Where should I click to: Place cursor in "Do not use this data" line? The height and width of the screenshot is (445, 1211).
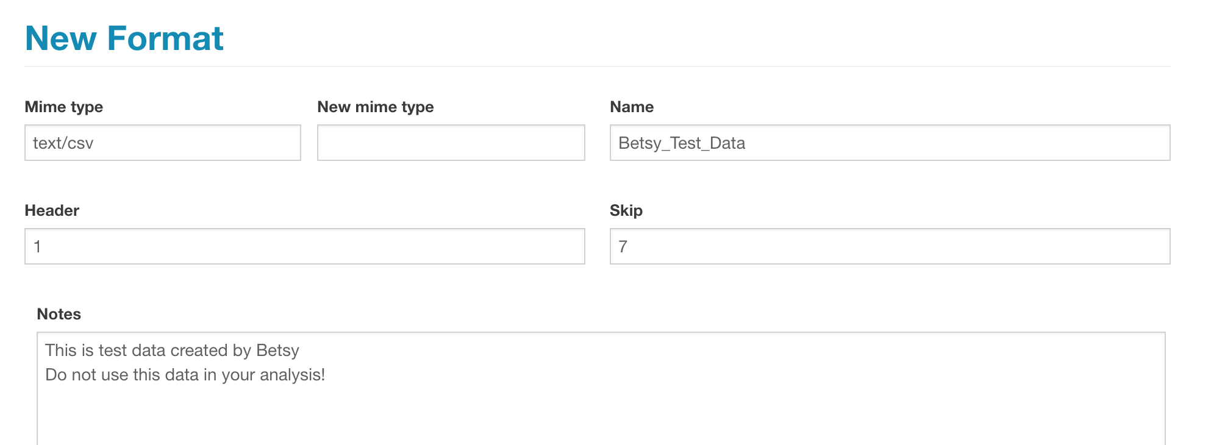[x=122, y=375]
